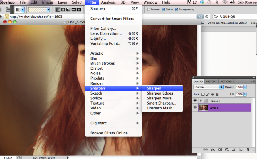Open the Time Machine menu bar icon

[x=209, y=2]
